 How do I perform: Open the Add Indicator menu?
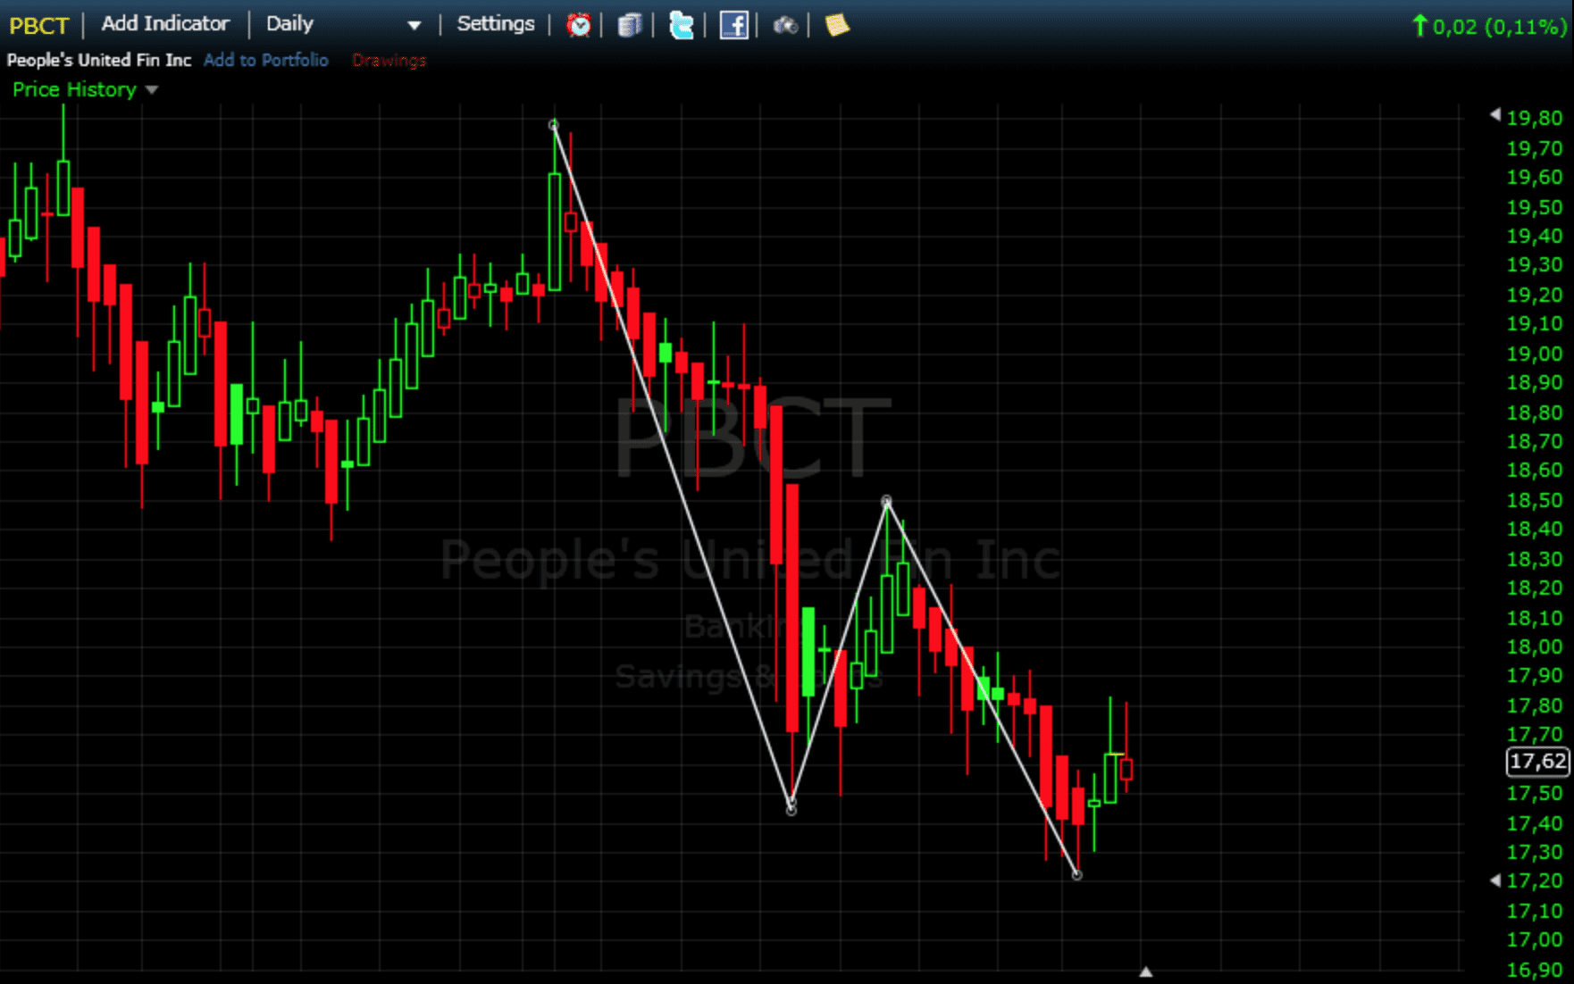(165, 24)
